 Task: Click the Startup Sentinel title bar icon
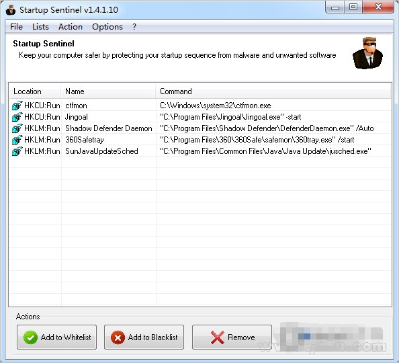pyautogui.click(x=11, y=10)
